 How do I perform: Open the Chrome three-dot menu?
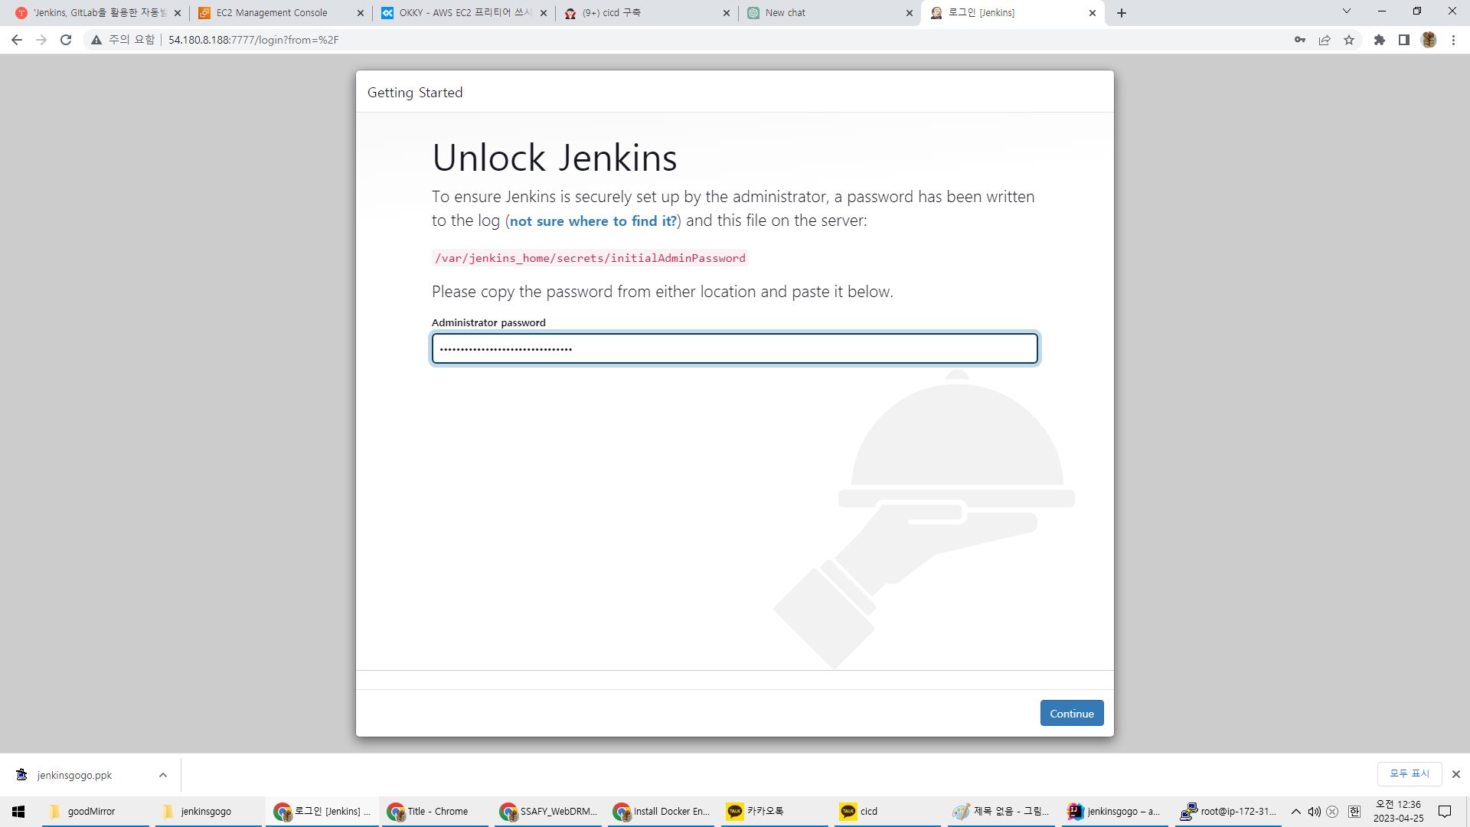pyautogui.click(x=1453, y=40)
